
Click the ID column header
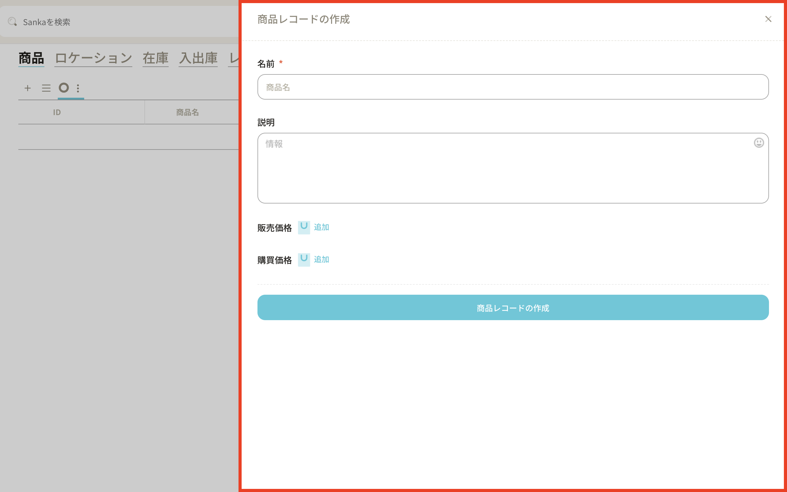coord(57,112)
